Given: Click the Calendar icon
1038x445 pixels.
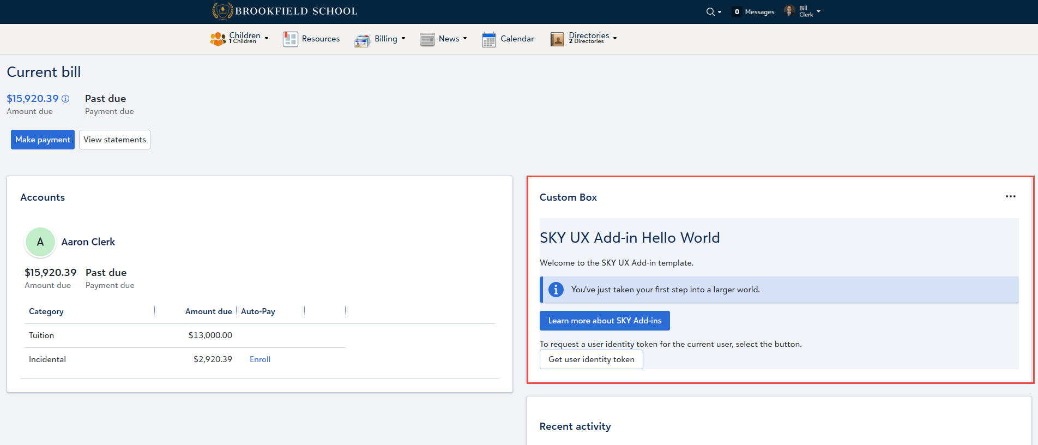Looking at the screenshot, I should point(489,39).
